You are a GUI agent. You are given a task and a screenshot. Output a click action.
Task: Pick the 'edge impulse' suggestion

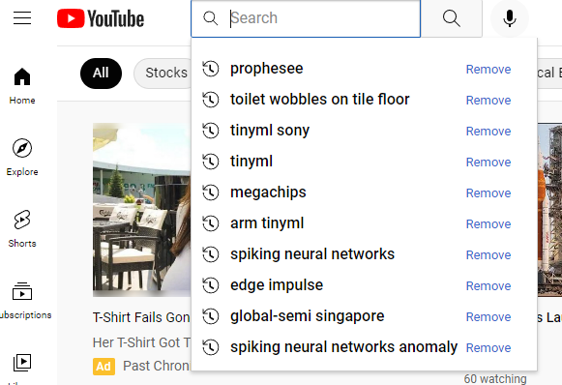(x=277, y=285)
